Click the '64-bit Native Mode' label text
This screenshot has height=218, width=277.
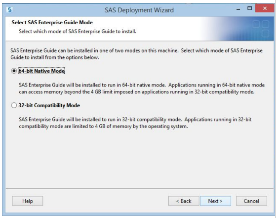pyautogui.click(x=41, y=71)
